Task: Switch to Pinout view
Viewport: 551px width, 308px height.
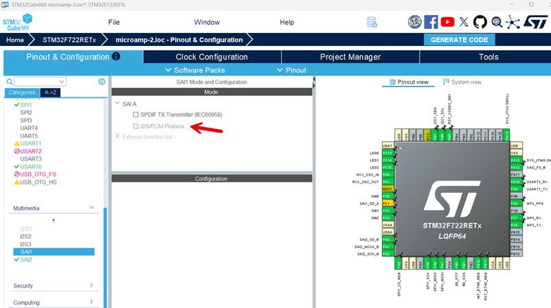Action: tap(409, 82)
